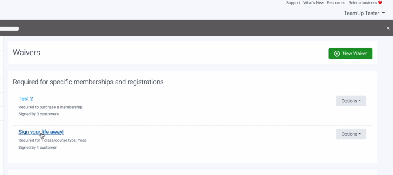Open the What's New menu item

[314, 3]
